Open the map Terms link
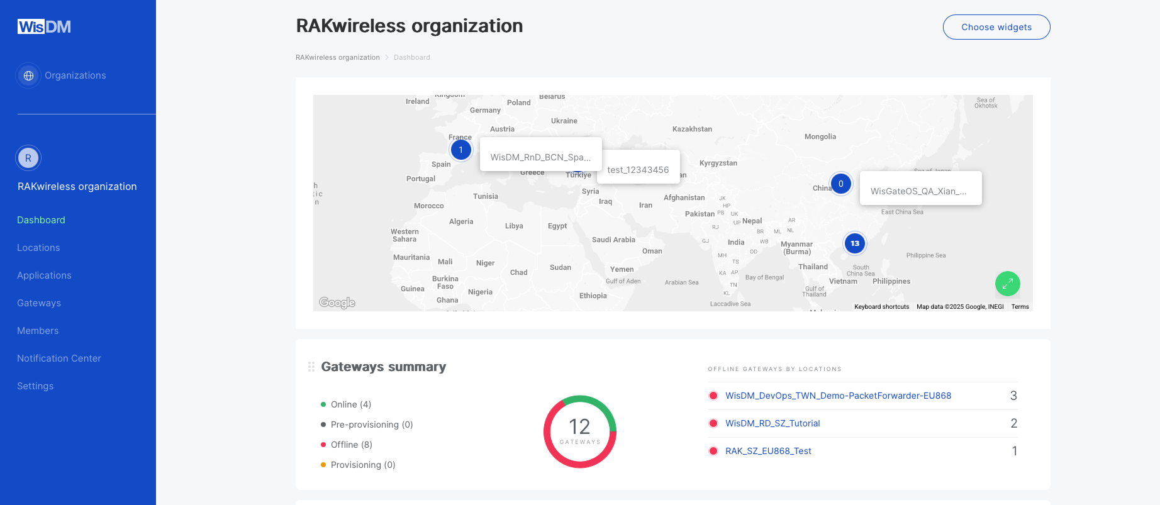This screenshot has height=505, width=1160. (1020, 307)
